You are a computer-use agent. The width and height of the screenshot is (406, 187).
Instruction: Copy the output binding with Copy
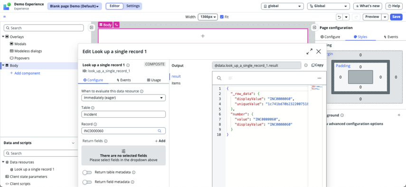[x=318, y=65]
